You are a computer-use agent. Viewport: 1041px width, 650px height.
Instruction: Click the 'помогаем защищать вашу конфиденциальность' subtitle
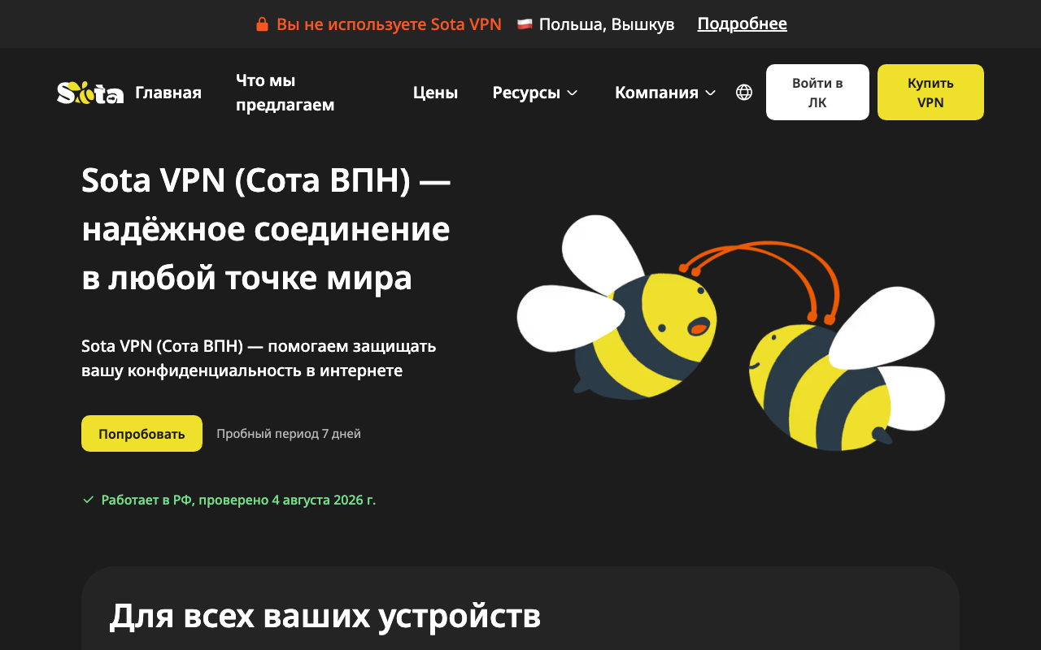point(259,358)
